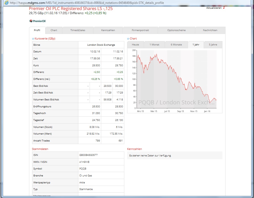Click the collapse icon beside Chart heading
The width and height of the screenshot is (254, 198).
[x=128, y=39]
